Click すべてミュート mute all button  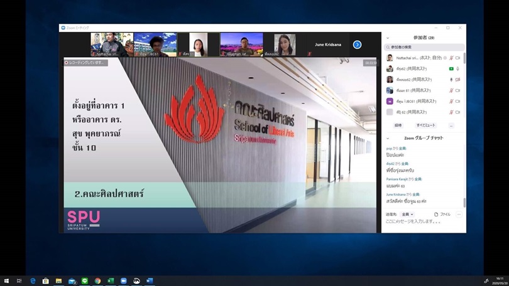click(x=425, y=125)
